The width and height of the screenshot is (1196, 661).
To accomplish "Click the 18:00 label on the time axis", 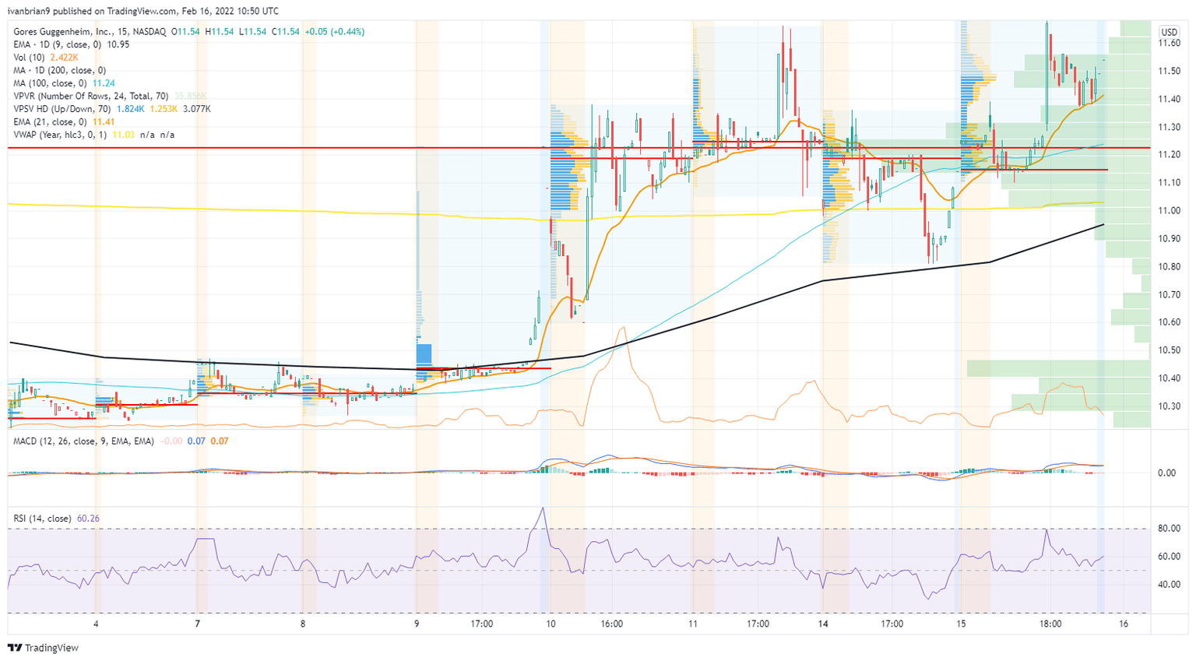I will coord(1050,624).
